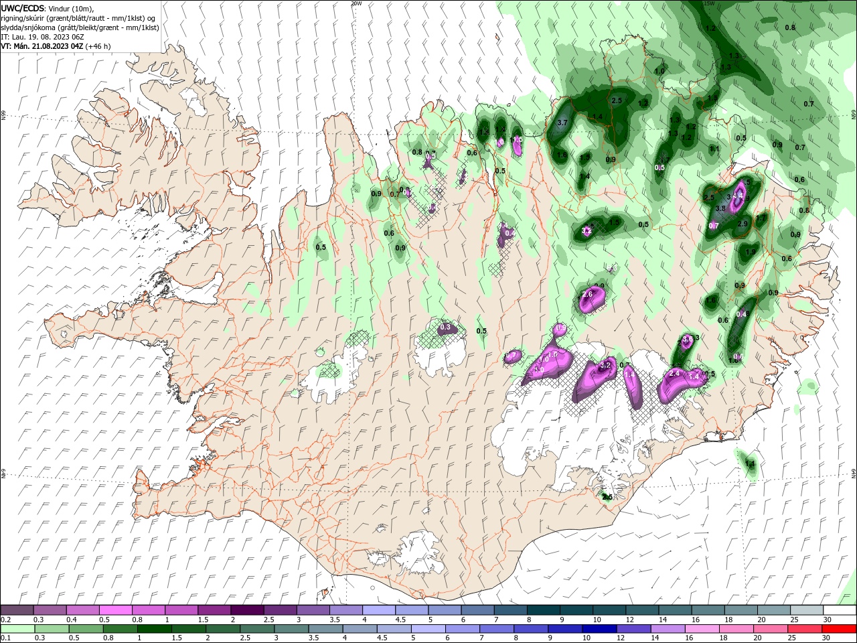Click the '0.2' label on the snow scale
The image size is (857, 643).
click(x=5, y=620)
